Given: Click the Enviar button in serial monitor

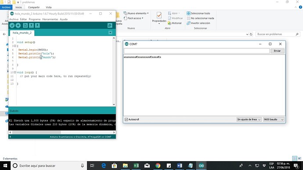Looking at the screenshot, I should 277,51.
